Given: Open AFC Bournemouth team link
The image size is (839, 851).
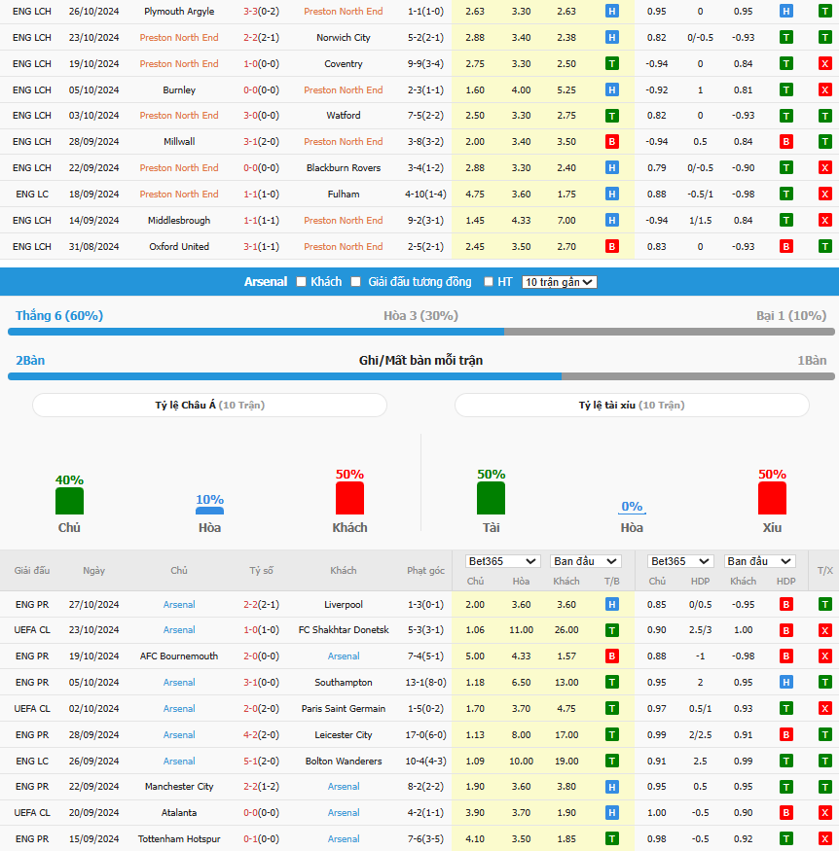Looking at the screenshot, I should (x=179, y=656).
